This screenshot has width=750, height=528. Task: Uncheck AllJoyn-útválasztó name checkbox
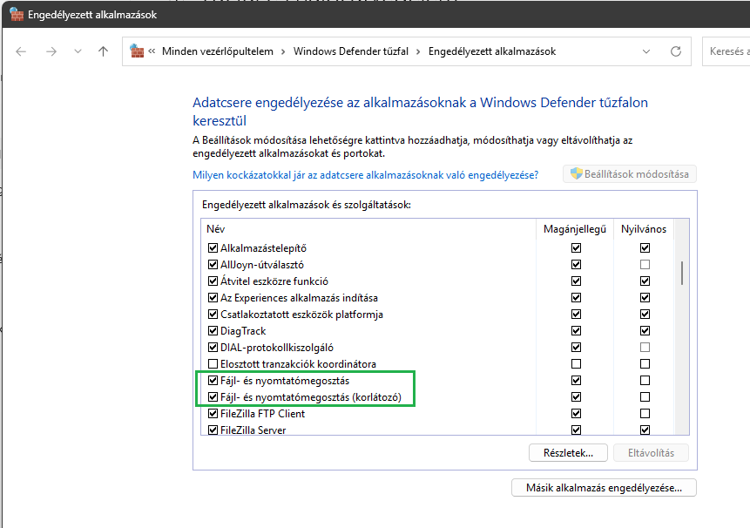click(x=213, y=265)
